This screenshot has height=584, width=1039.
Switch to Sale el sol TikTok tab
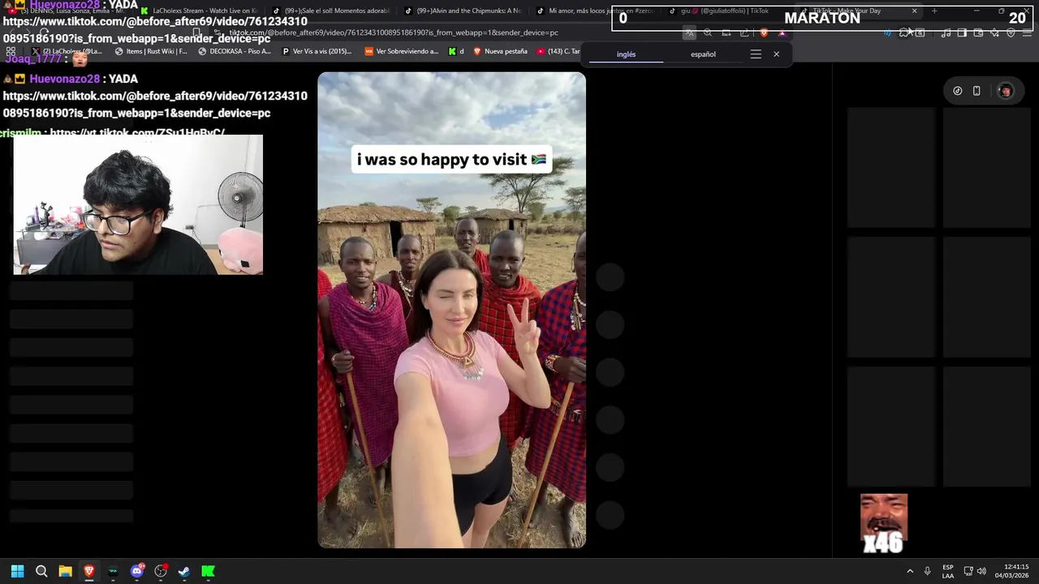(x=330, y=11)
